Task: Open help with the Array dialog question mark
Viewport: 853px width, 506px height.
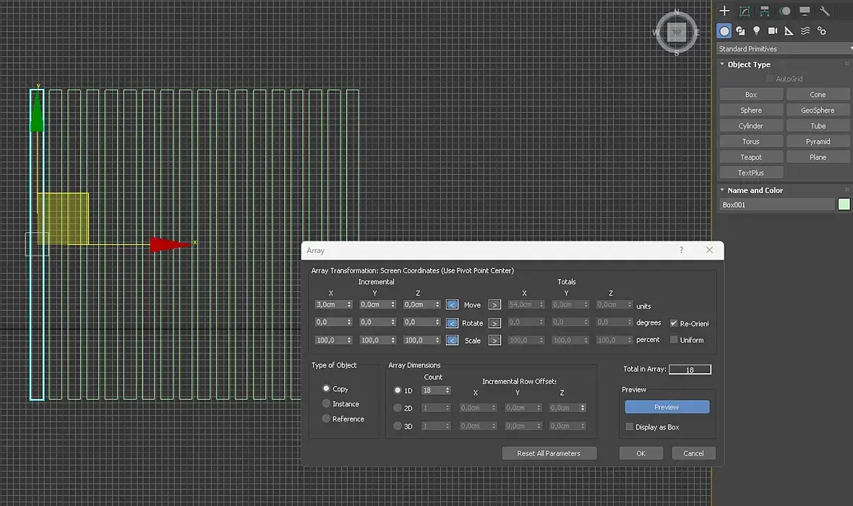Action: (x=681, y=249)
